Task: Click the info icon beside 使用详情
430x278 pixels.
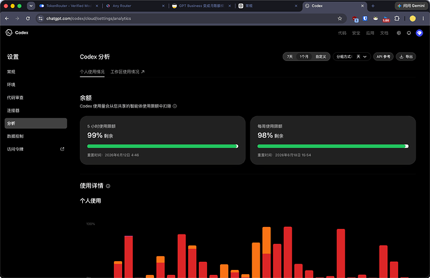Action: pos(108,186)
